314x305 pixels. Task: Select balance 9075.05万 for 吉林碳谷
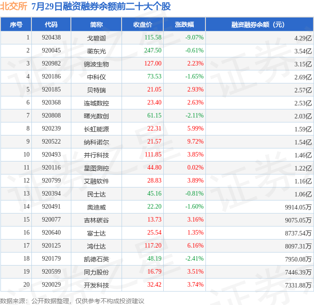298,220
